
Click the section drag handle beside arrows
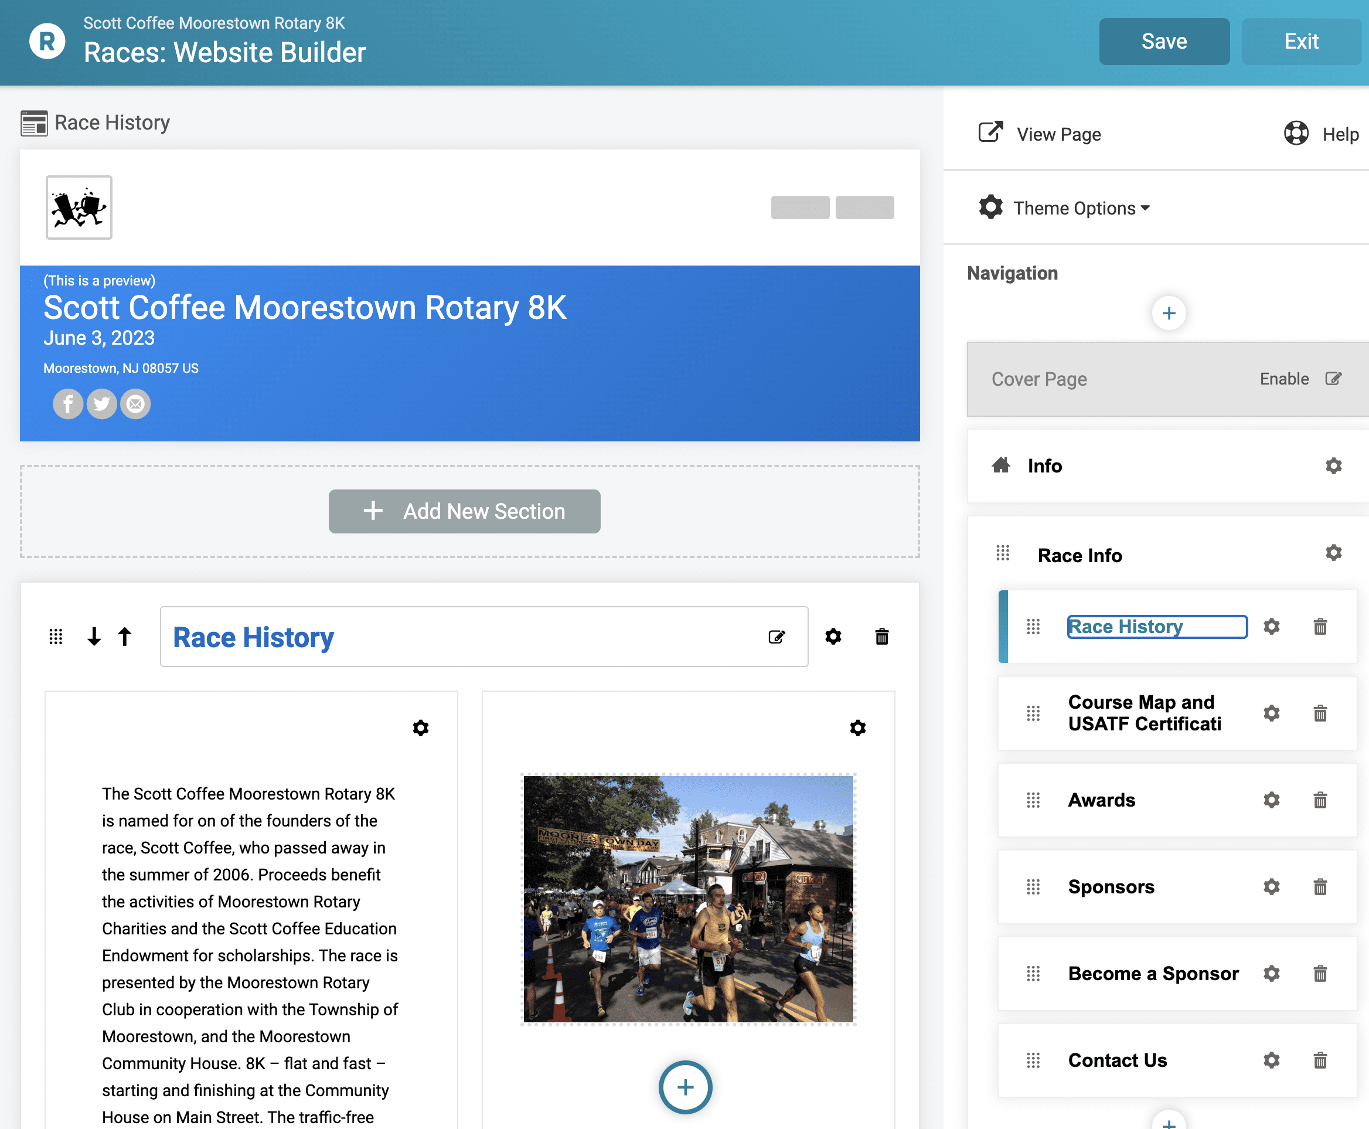pyautogui.click(x=56, y=637)
